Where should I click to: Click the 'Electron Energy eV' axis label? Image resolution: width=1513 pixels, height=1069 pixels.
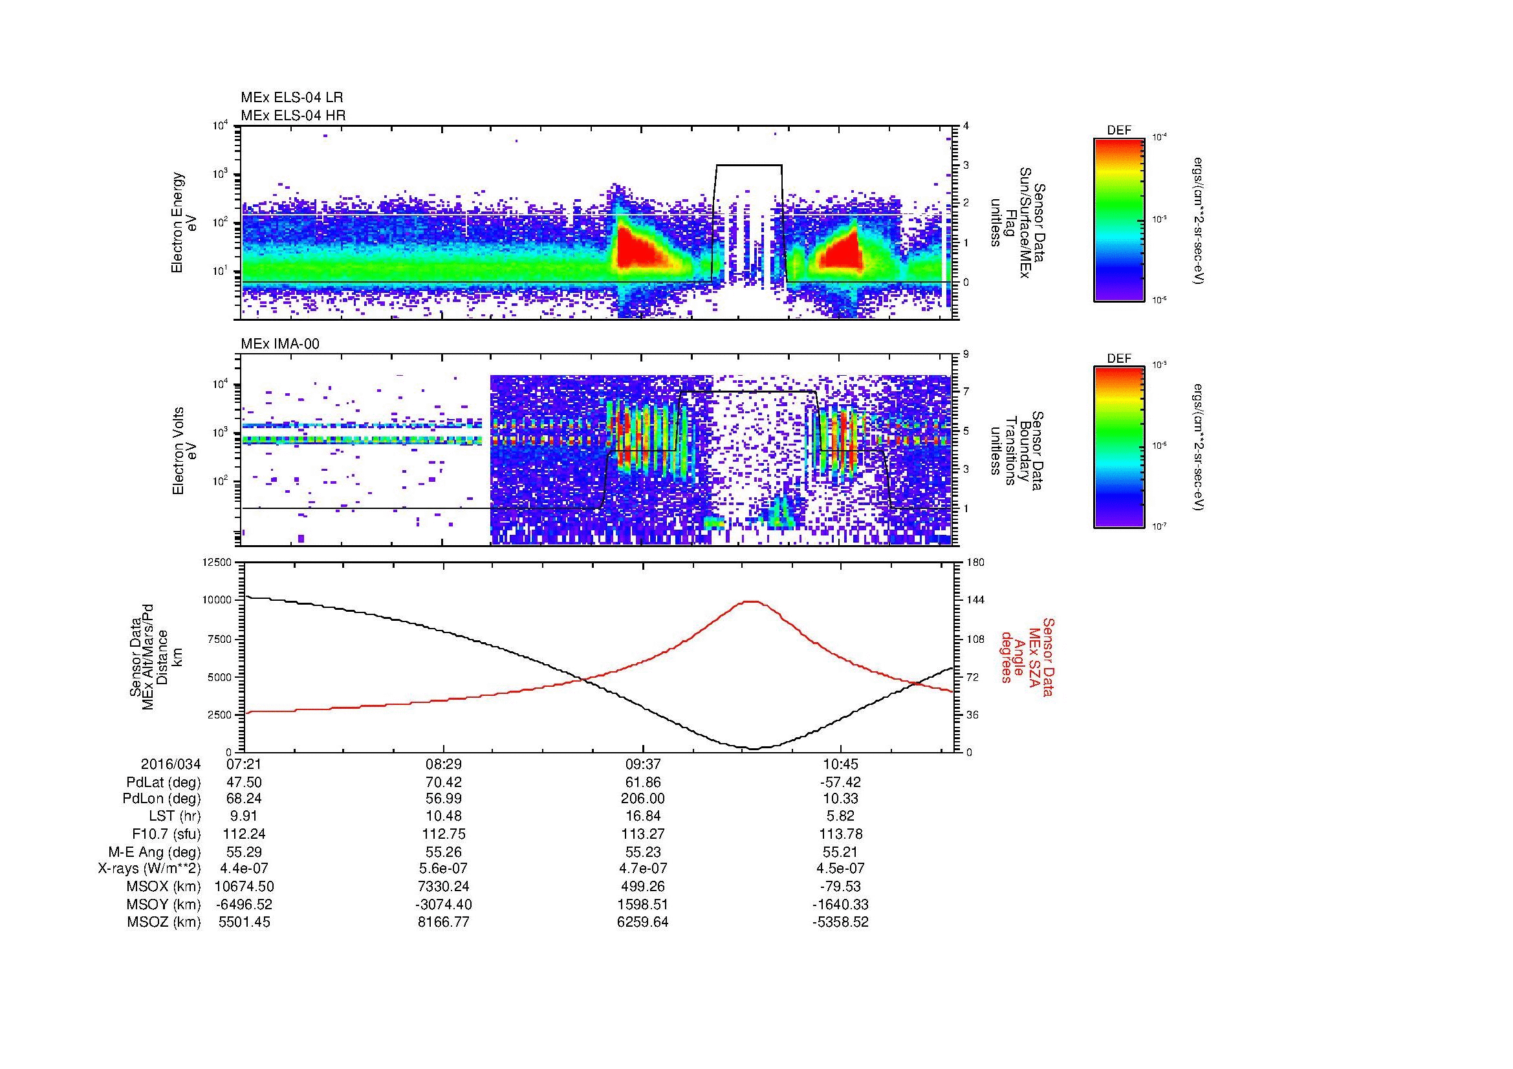pyautogui.click(x=184, y=222)
